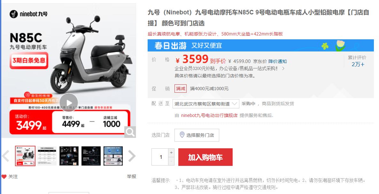Increase quantity with the plus button
Viewport: 379px width, 194px height.
[x=171, y=153]
